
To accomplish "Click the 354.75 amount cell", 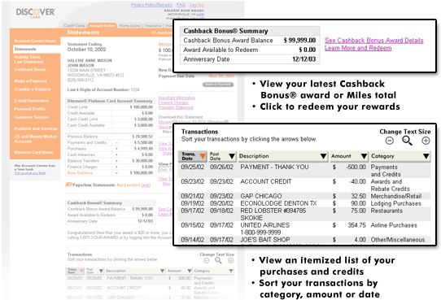I will (x=356, y=225).
